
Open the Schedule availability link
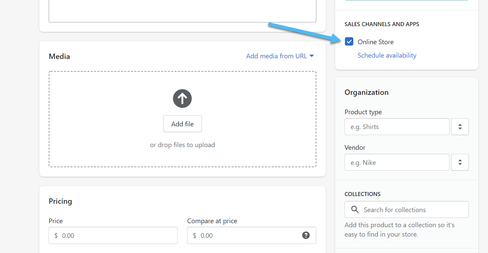coord(387,55)
